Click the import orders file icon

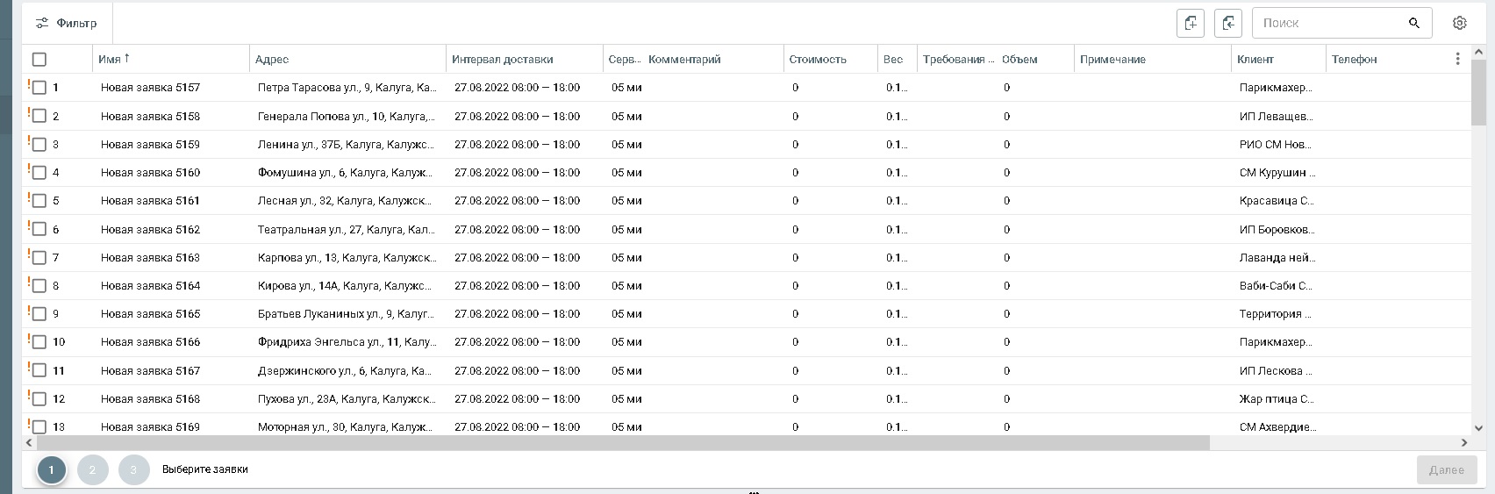pyautogui.click(x=1228, y=24)
